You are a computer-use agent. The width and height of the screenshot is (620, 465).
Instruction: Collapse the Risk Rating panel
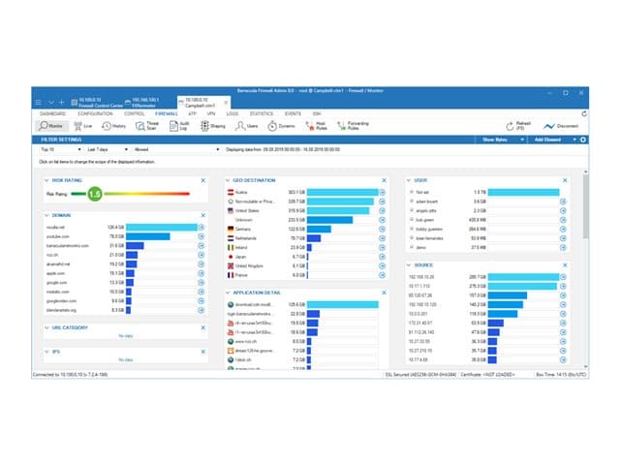[46, 180]
